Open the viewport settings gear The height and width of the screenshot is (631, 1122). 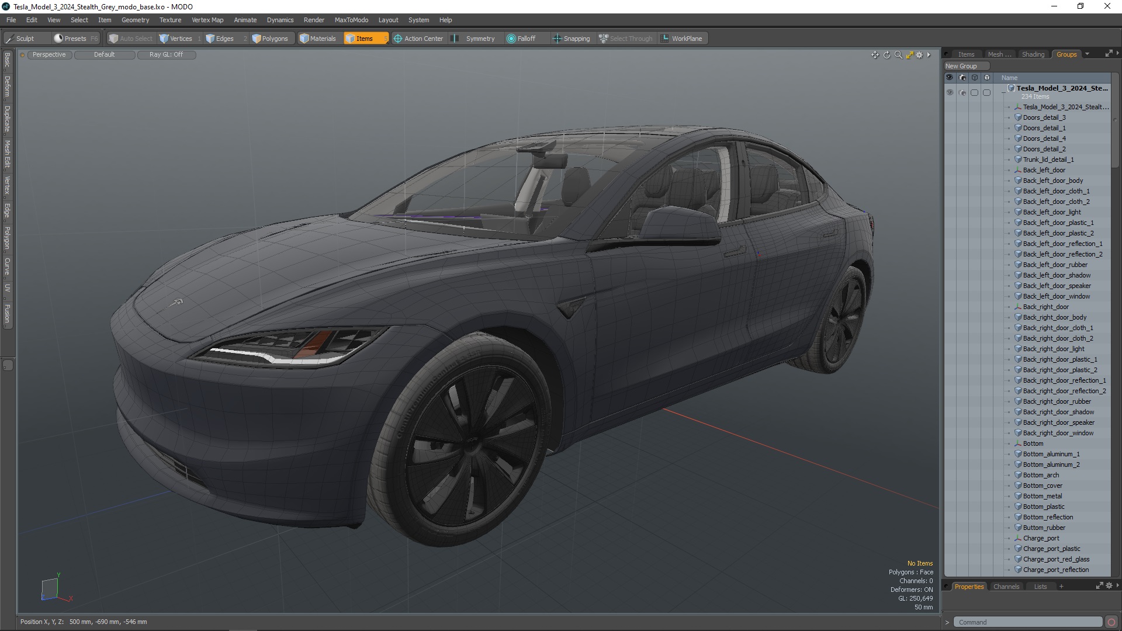point(919,55)
